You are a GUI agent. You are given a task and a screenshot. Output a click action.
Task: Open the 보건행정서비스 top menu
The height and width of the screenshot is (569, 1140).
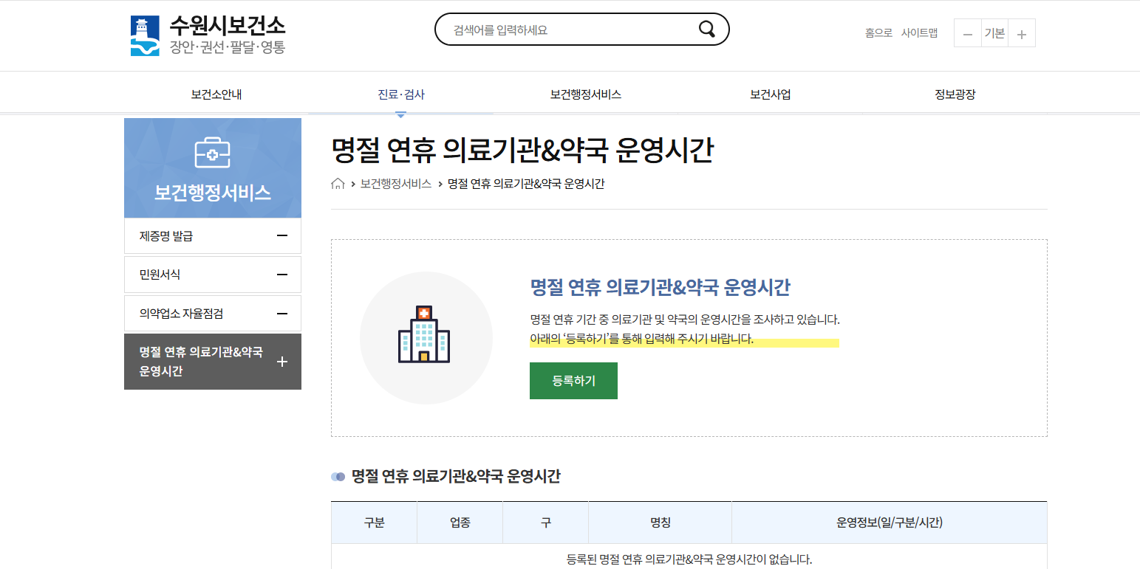586,94
